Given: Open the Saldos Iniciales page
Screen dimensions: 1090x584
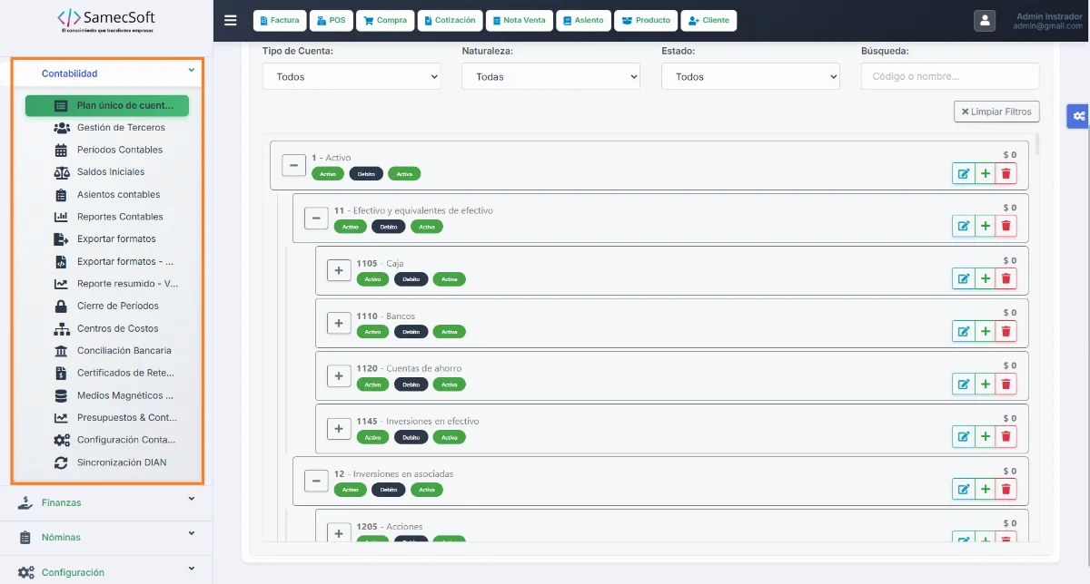Looking at the screenshot, I should click(107, 172).
